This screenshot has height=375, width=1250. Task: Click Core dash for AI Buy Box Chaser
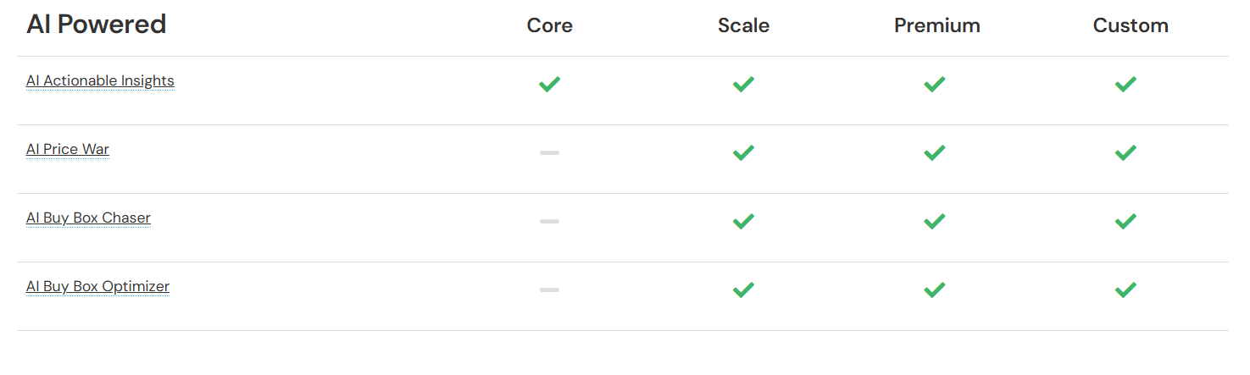tap(549, 221)
